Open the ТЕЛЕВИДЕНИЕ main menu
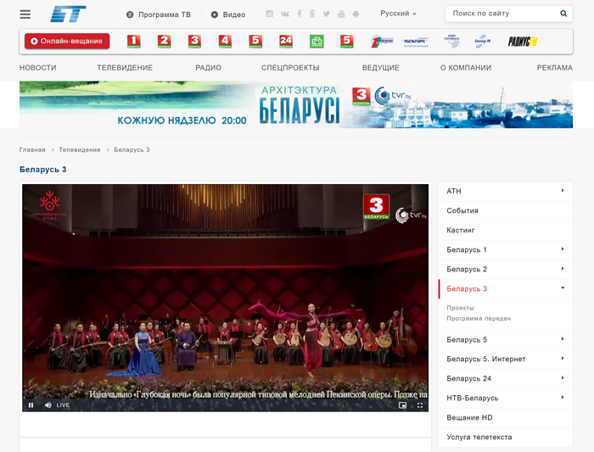The height and width of the screenshot is (452, 594). [x=125, y=68]
